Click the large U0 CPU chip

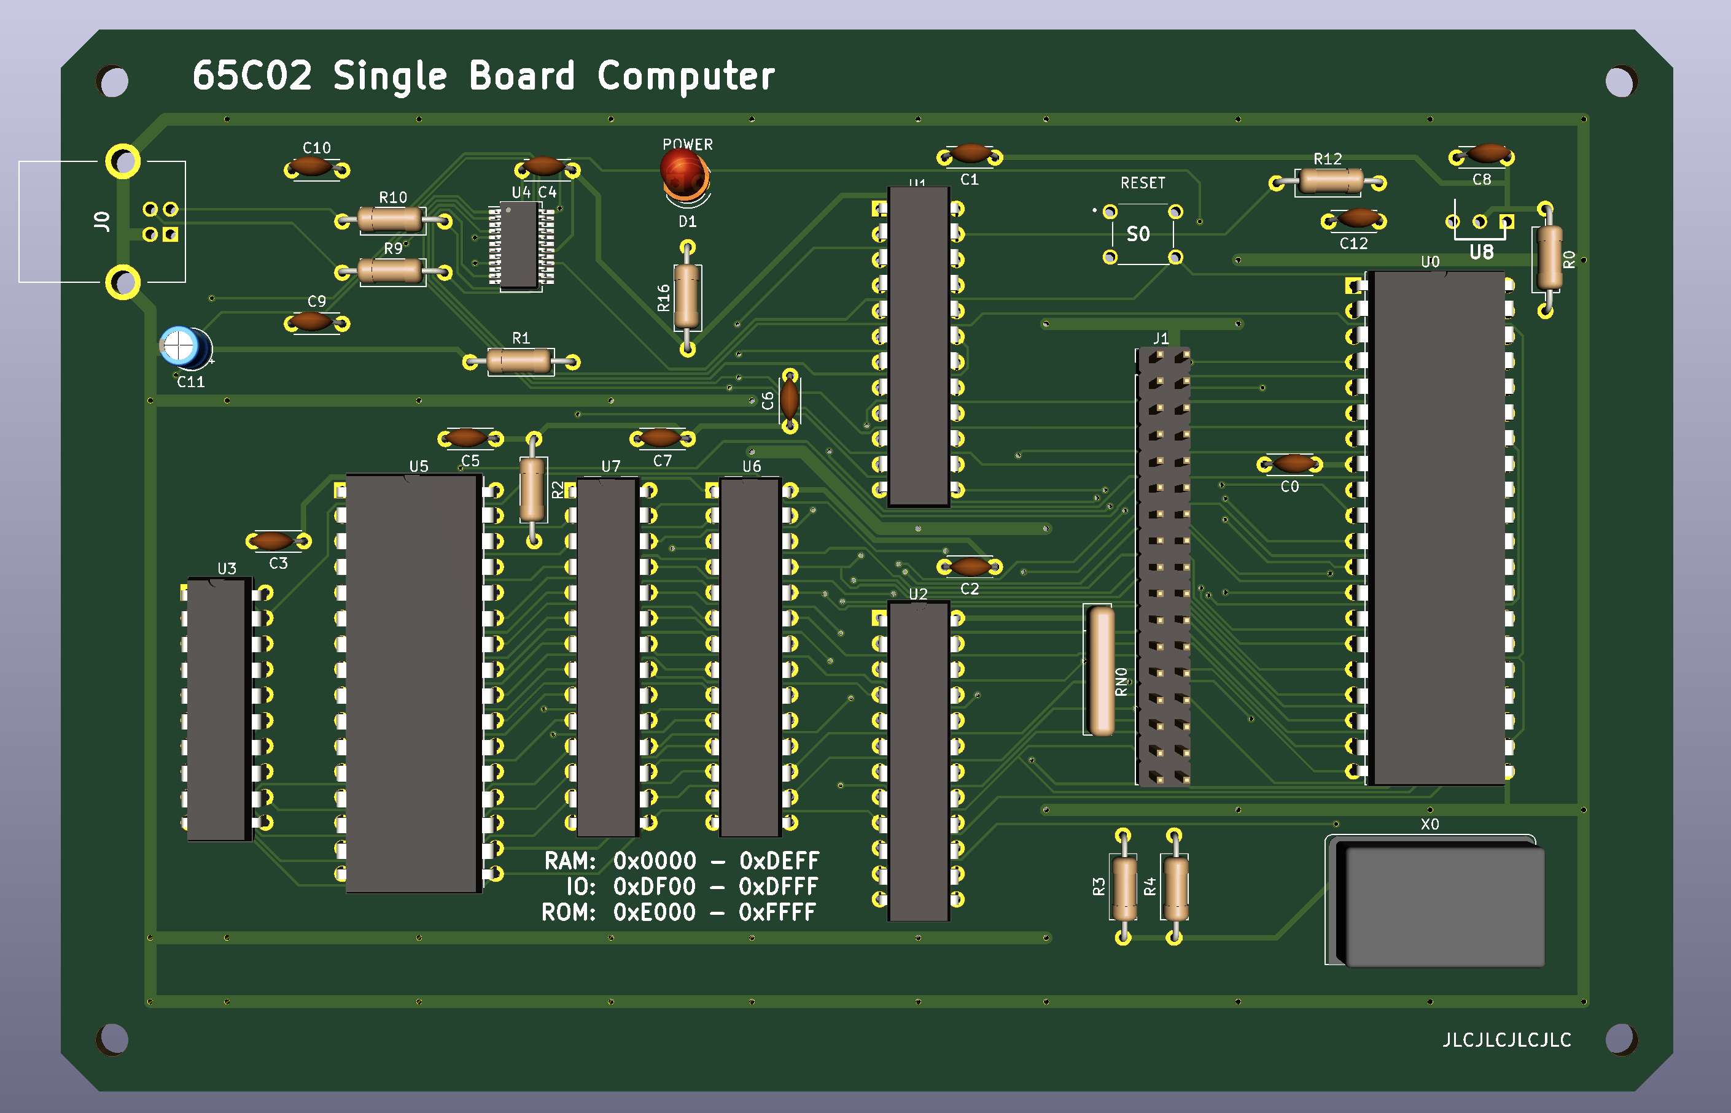1438,528
